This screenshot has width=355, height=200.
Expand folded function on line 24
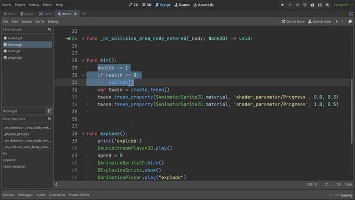tap(83, 38)
